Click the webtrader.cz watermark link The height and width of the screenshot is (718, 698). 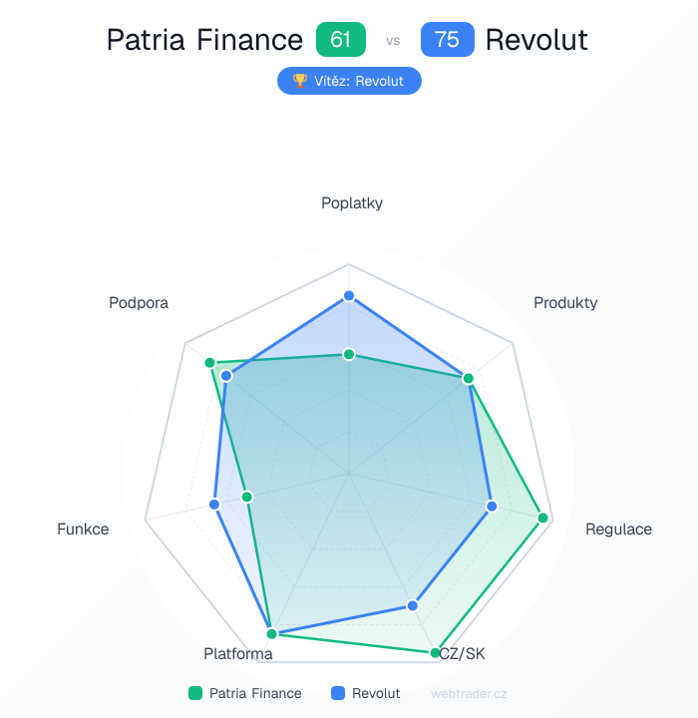[x=469, y=693]
